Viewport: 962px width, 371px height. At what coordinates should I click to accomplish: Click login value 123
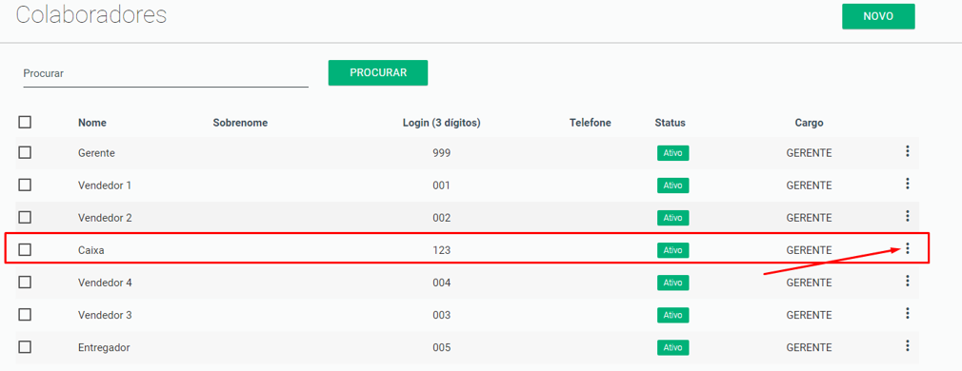(x=442, y=250)
